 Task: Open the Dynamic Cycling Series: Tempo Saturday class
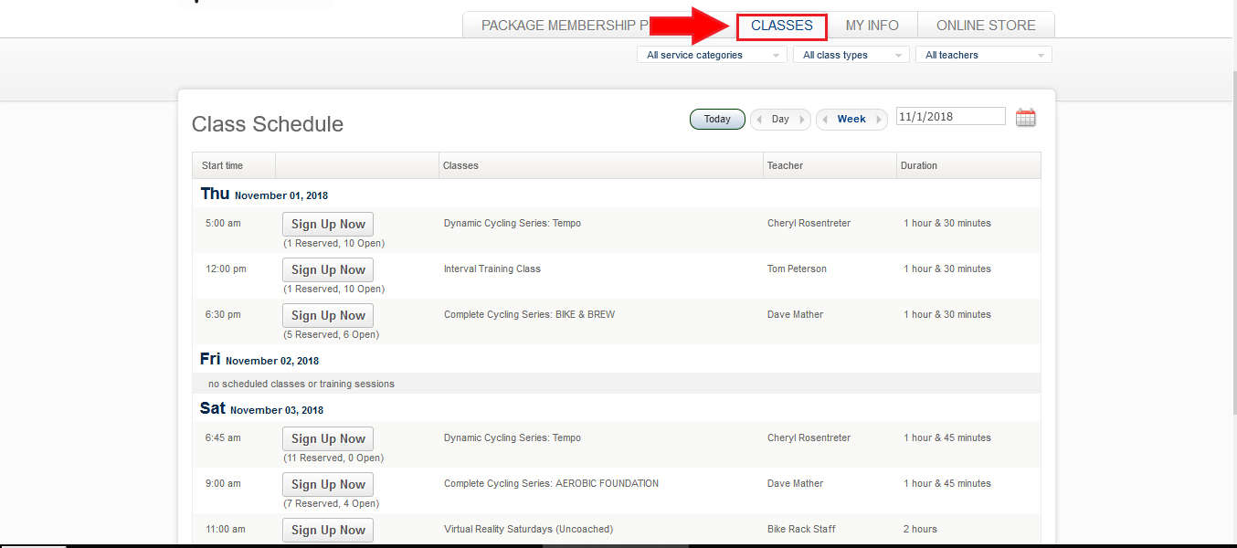(x=512, y=438)
